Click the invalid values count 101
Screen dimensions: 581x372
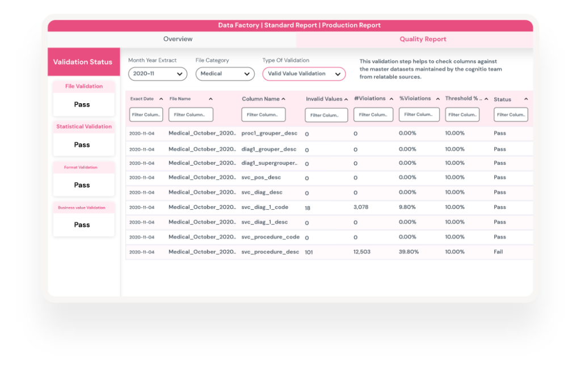[x=309, y=252]
